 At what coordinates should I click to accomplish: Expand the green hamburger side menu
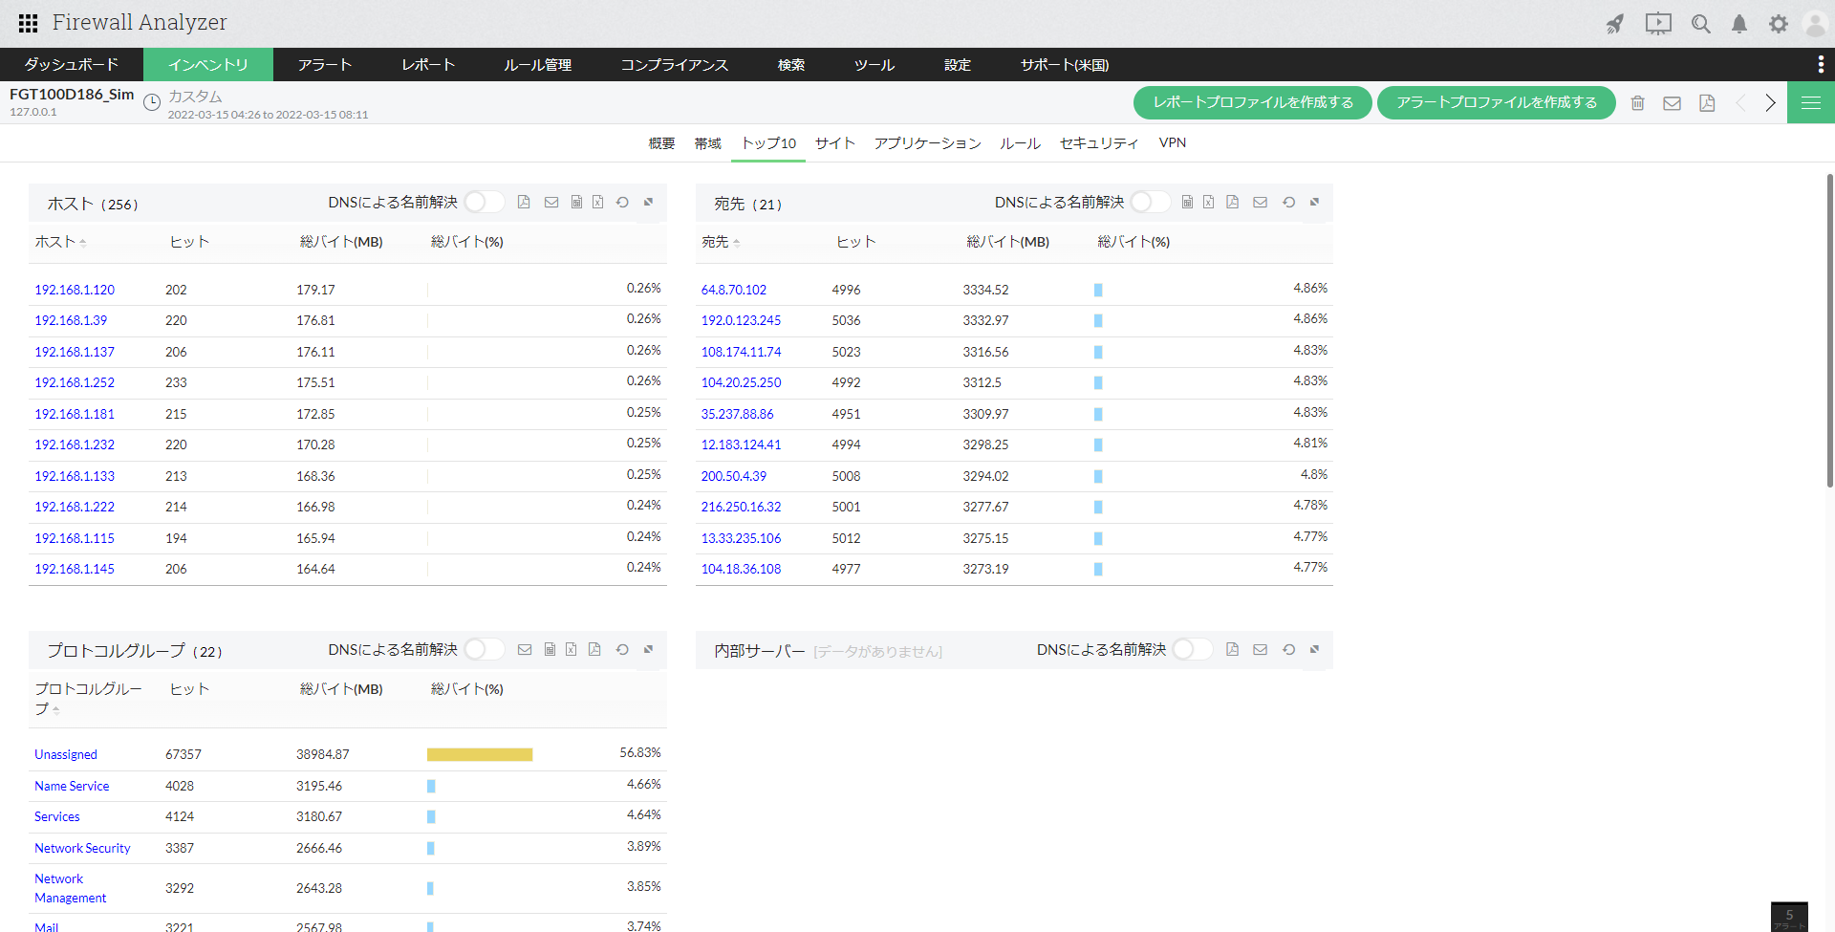(x=1810, y=103)
